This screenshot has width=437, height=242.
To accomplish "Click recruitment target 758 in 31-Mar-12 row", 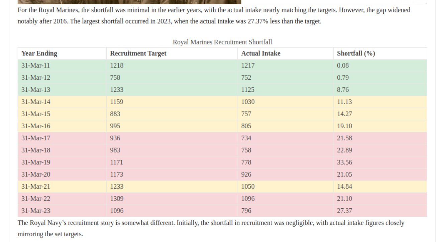I will (x=172, y=78).
